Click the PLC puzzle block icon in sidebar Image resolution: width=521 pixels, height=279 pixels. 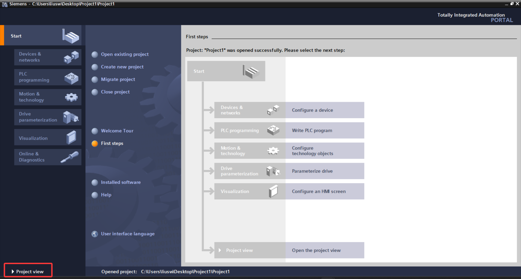point(71,78)
